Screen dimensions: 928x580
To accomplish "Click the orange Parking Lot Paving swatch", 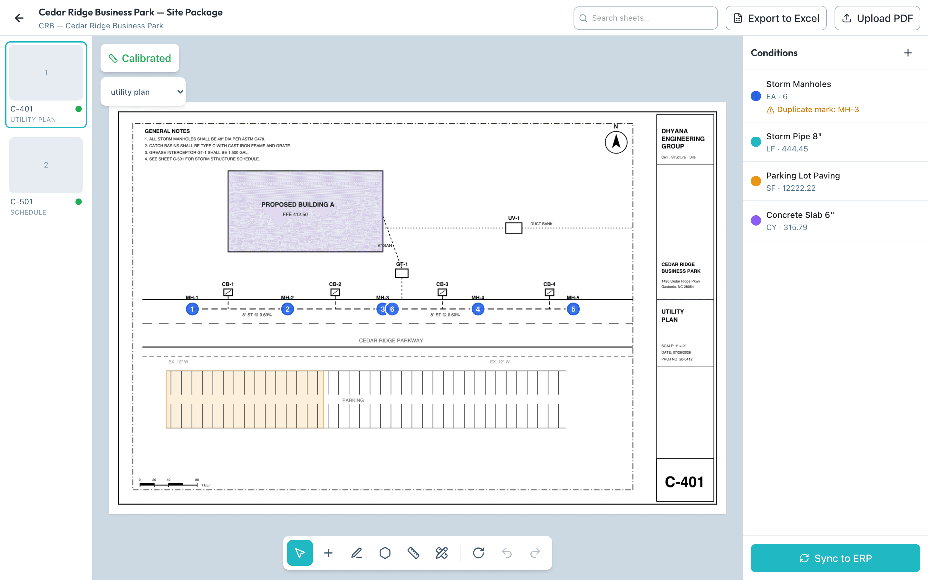I will point(756,181).
